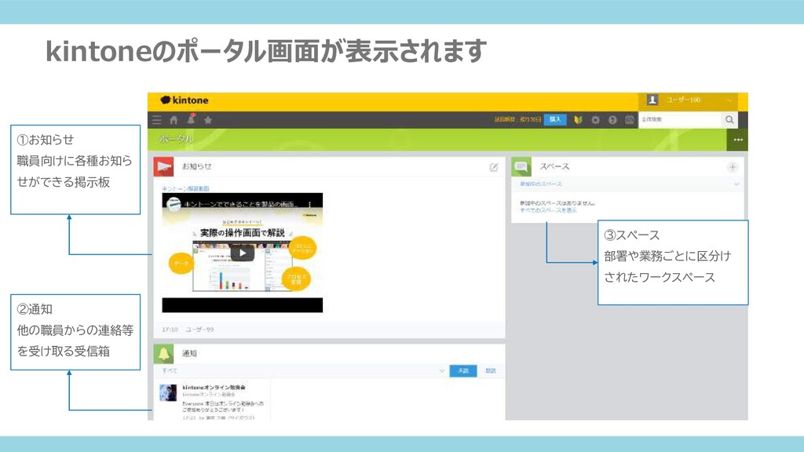Open the キントーン解説動画 link

185,188
